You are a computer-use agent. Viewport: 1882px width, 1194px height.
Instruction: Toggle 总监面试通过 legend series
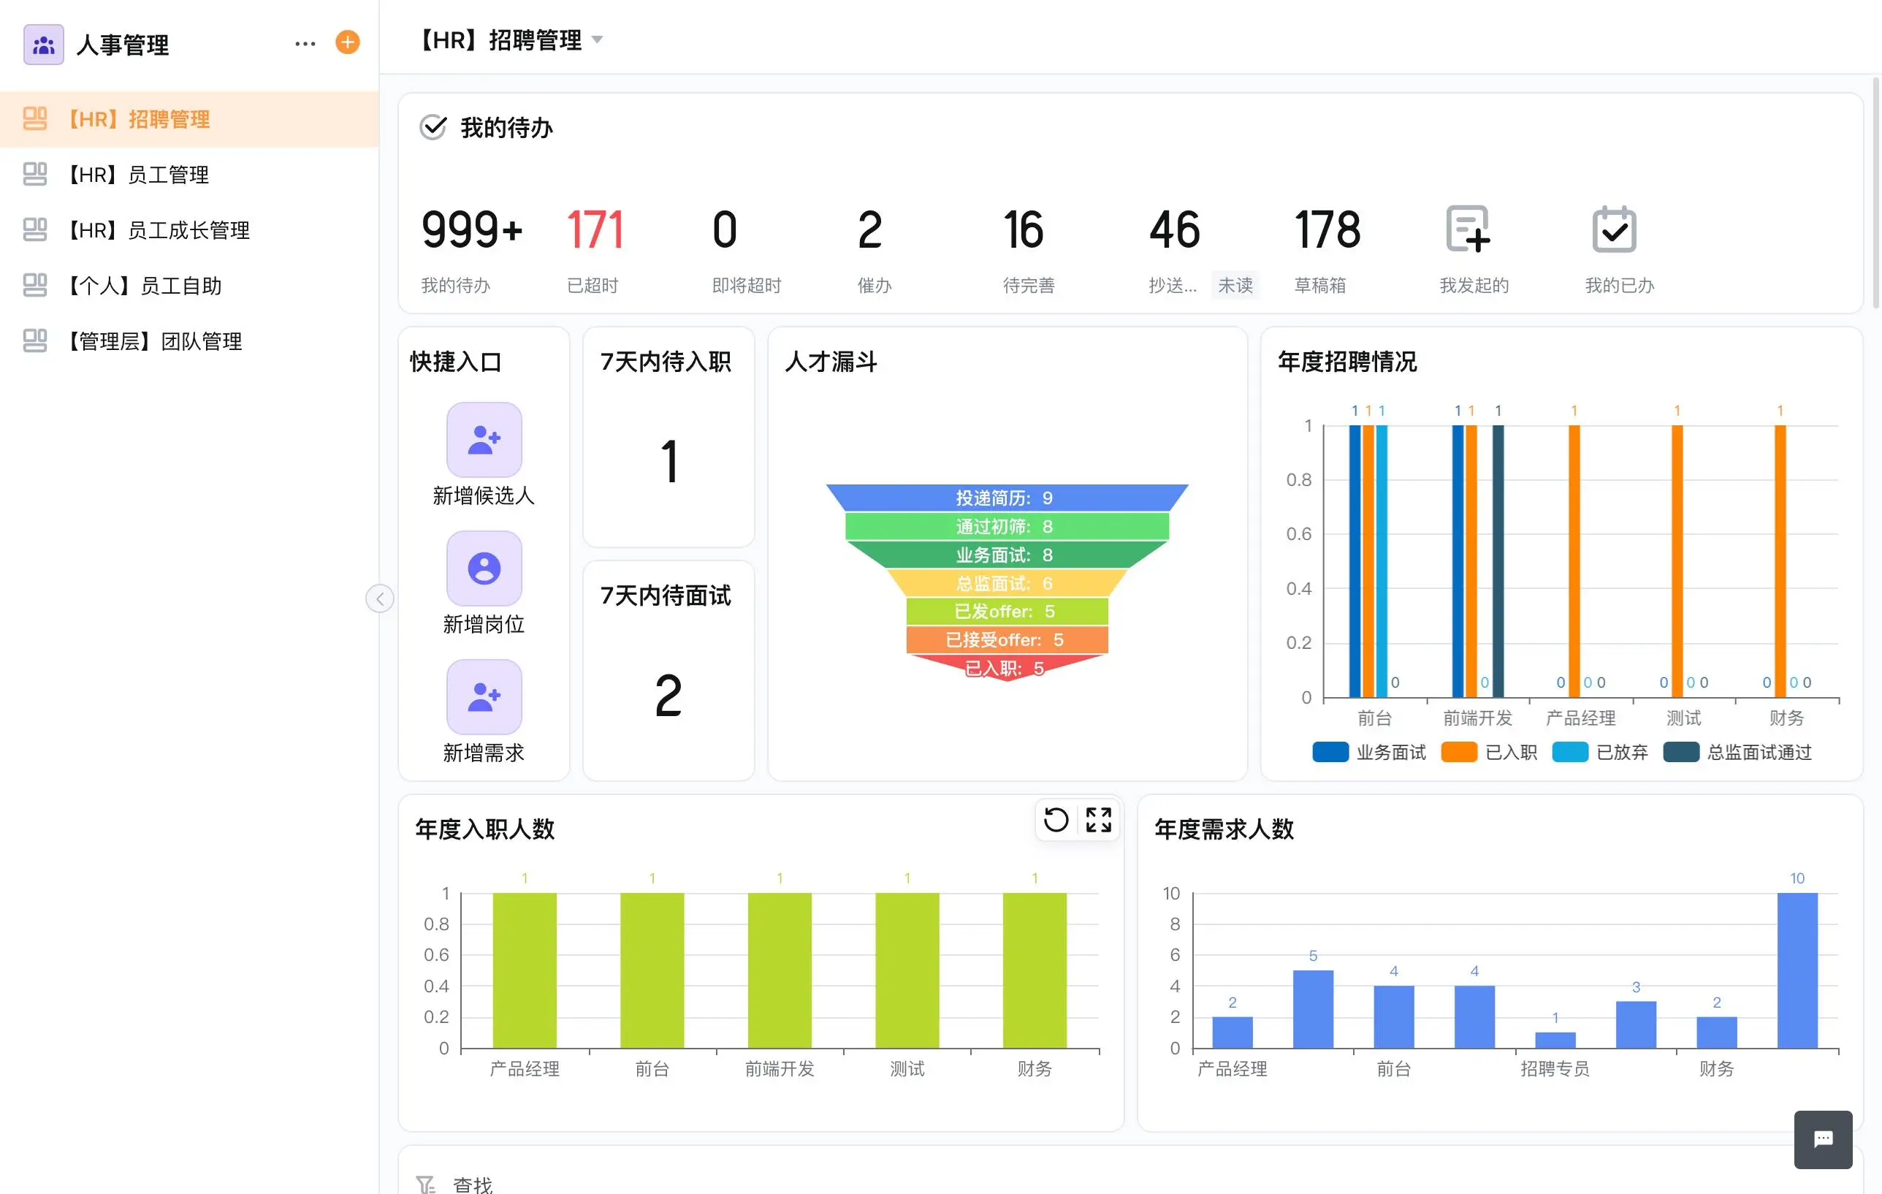1737,752
